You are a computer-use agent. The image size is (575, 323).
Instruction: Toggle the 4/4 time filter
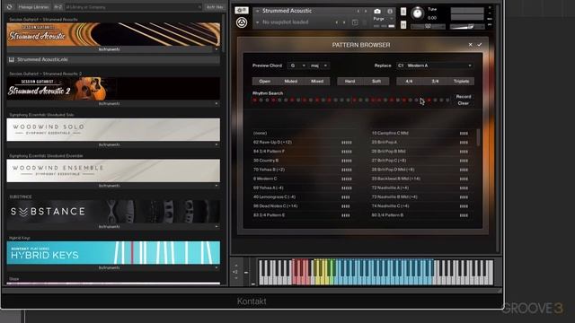coord(409,82)
